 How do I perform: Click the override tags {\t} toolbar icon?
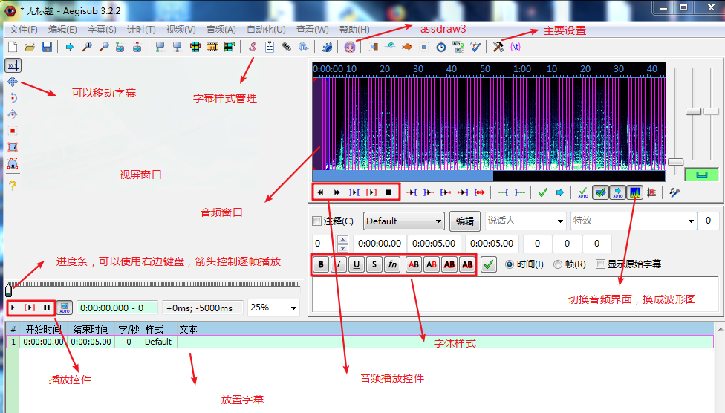coord(515,47)
